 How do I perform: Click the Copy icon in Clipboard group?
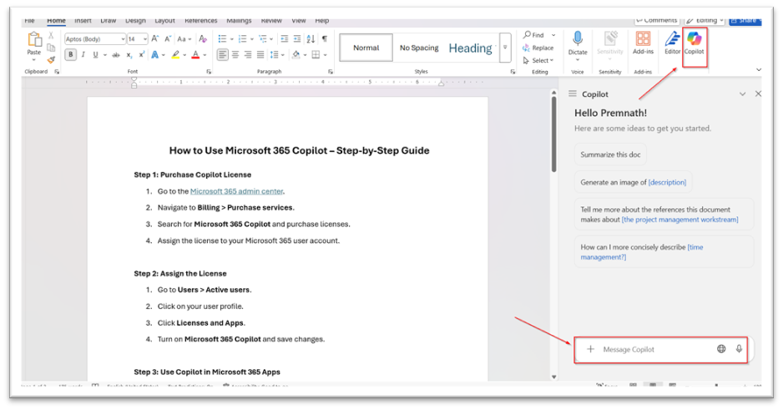point(51,48)
